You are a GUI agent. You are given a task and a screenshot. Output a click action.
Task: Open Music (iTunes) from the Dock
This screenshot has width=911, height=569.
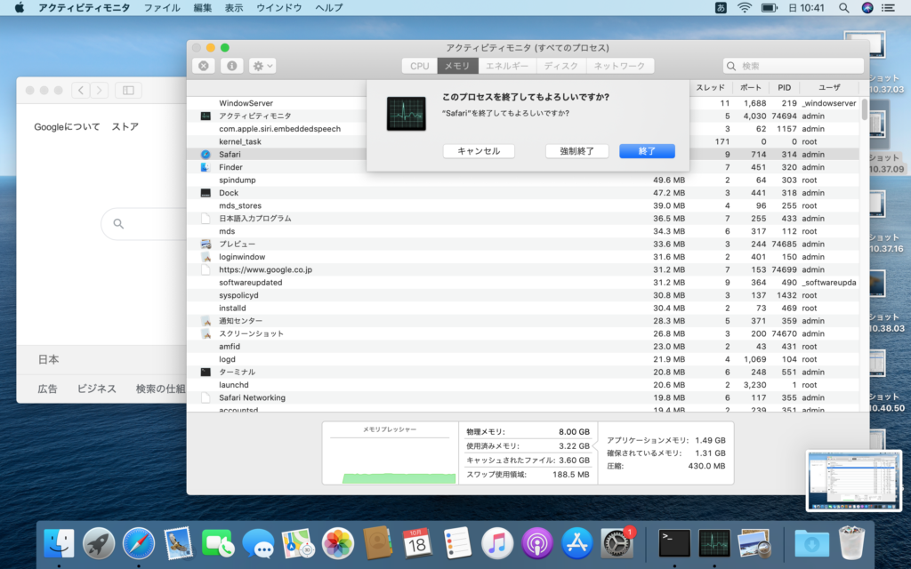pos(496,544)
